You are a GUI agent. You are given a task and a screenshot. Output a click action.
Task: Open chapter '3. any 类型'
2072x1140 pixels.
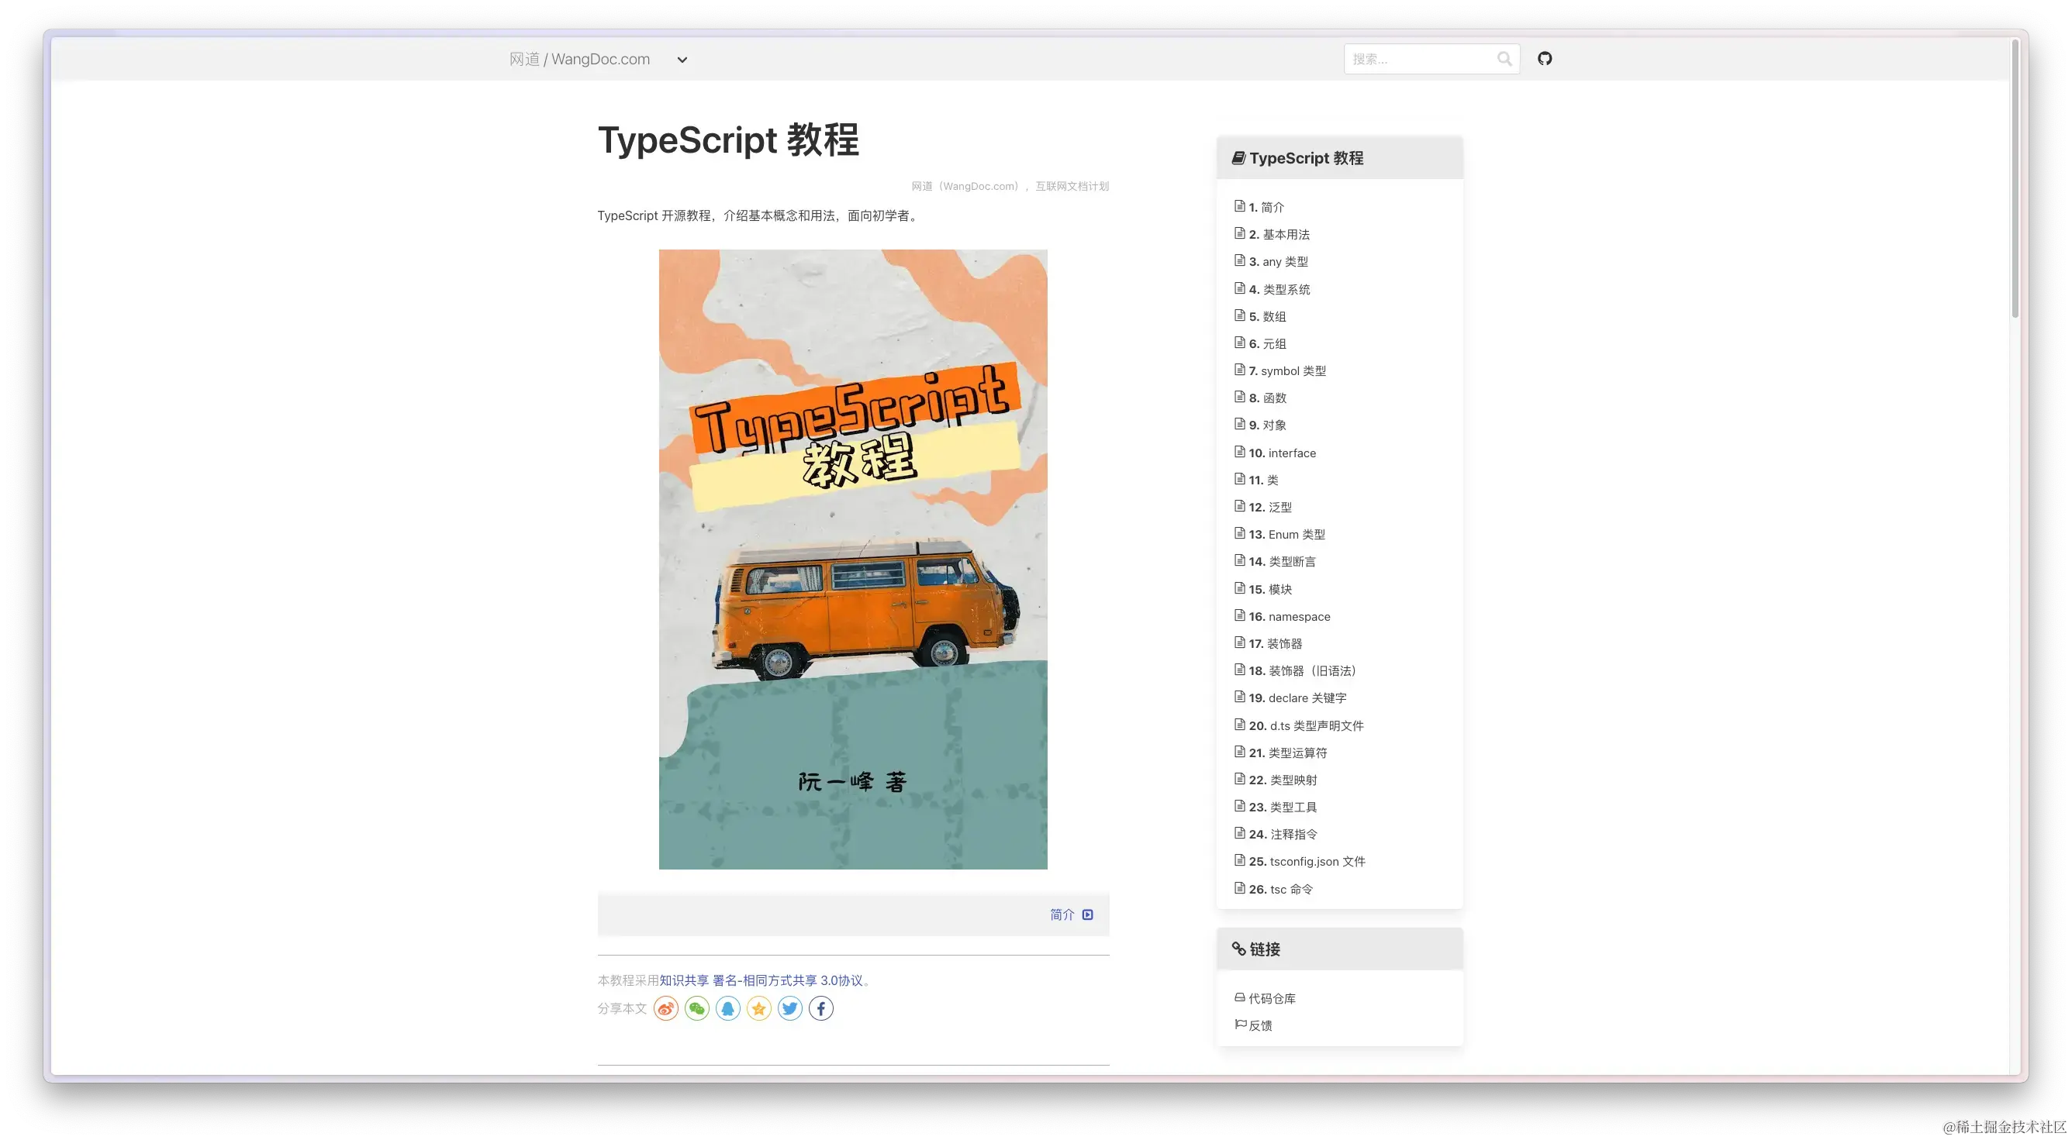(1278, 261)
